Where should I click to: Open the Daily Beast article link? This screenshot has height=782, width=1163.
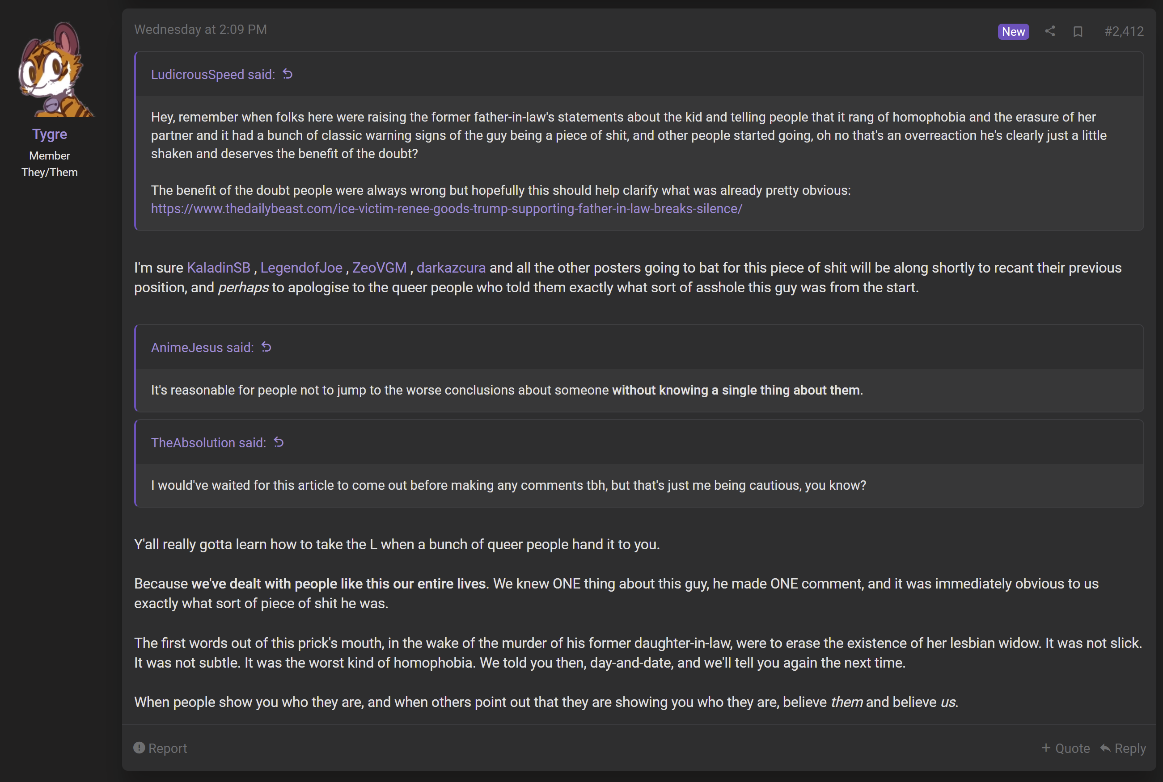447,209
